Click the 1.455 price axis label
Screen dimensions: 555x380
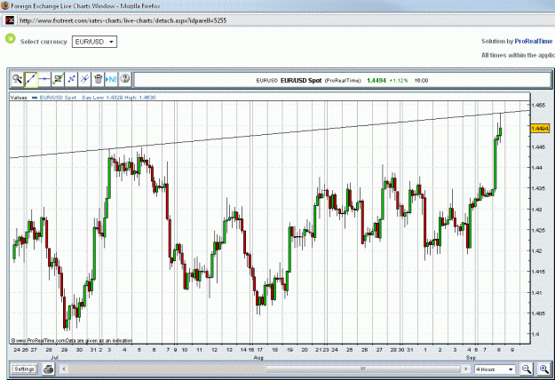tap(538, 105)
